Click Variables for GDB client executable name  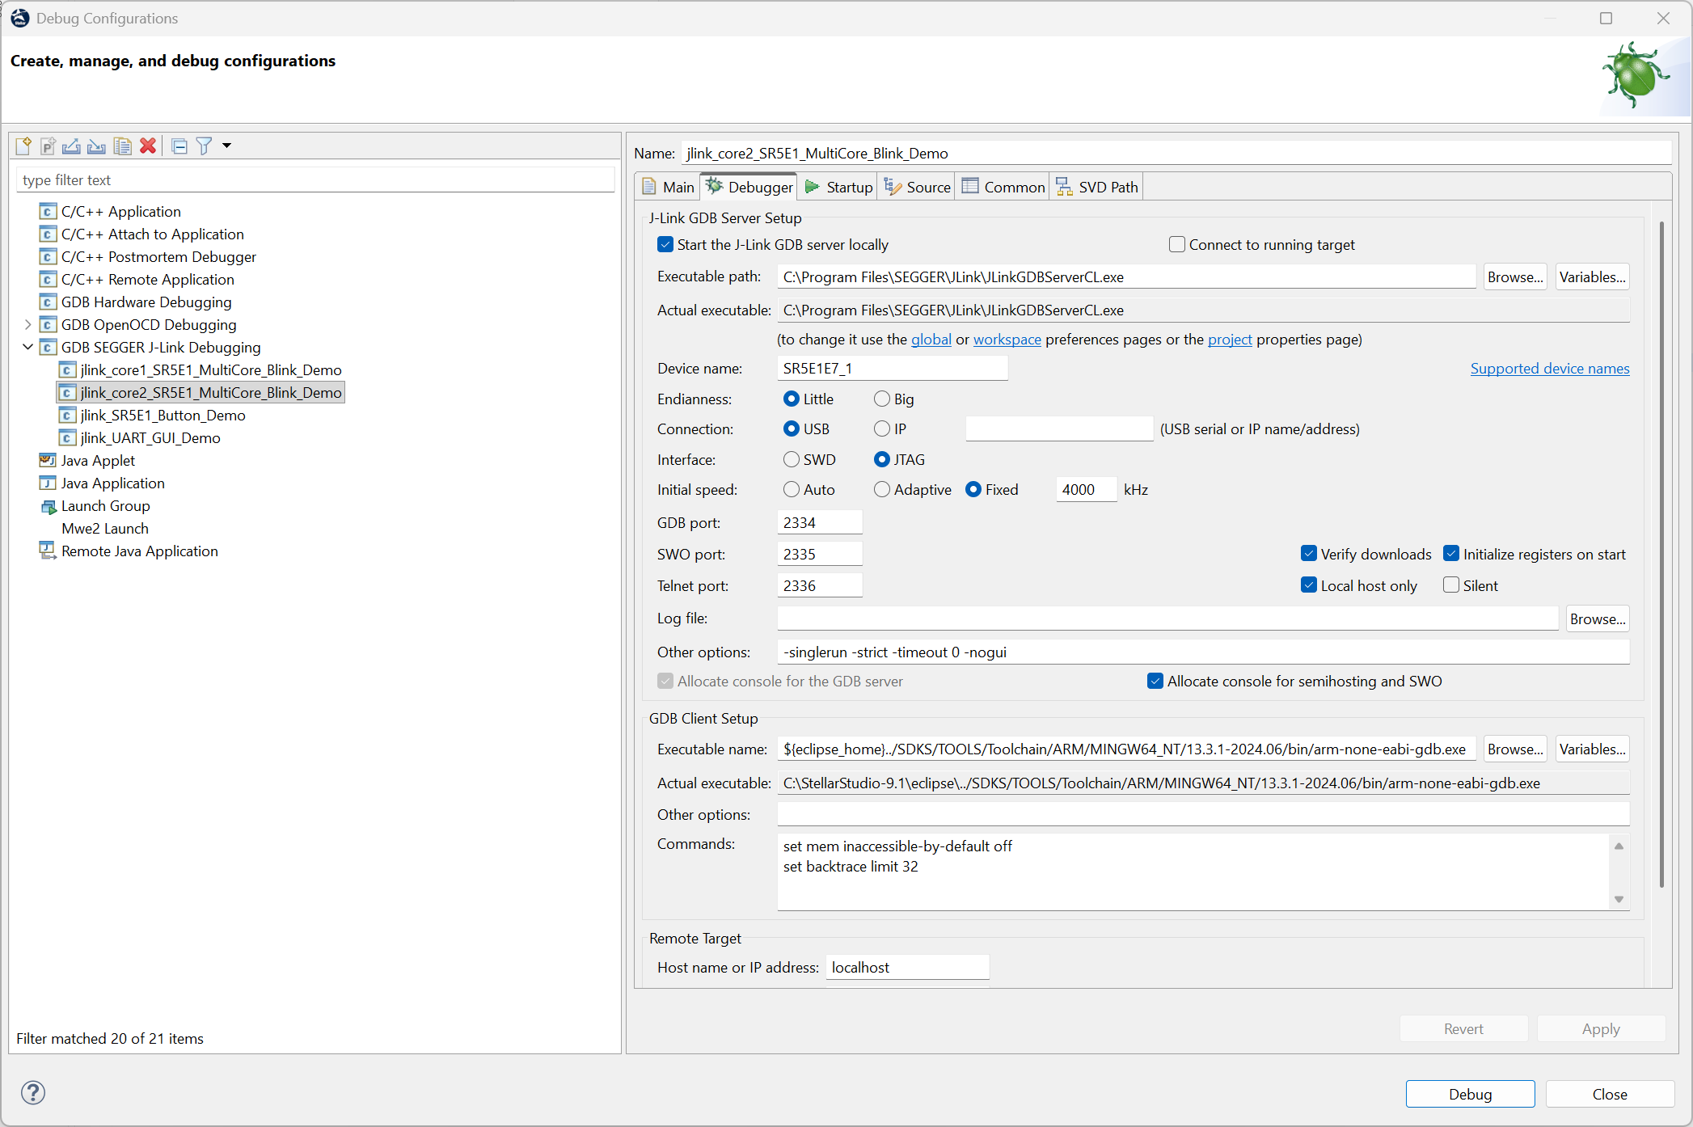click(x=1592, y=749)
